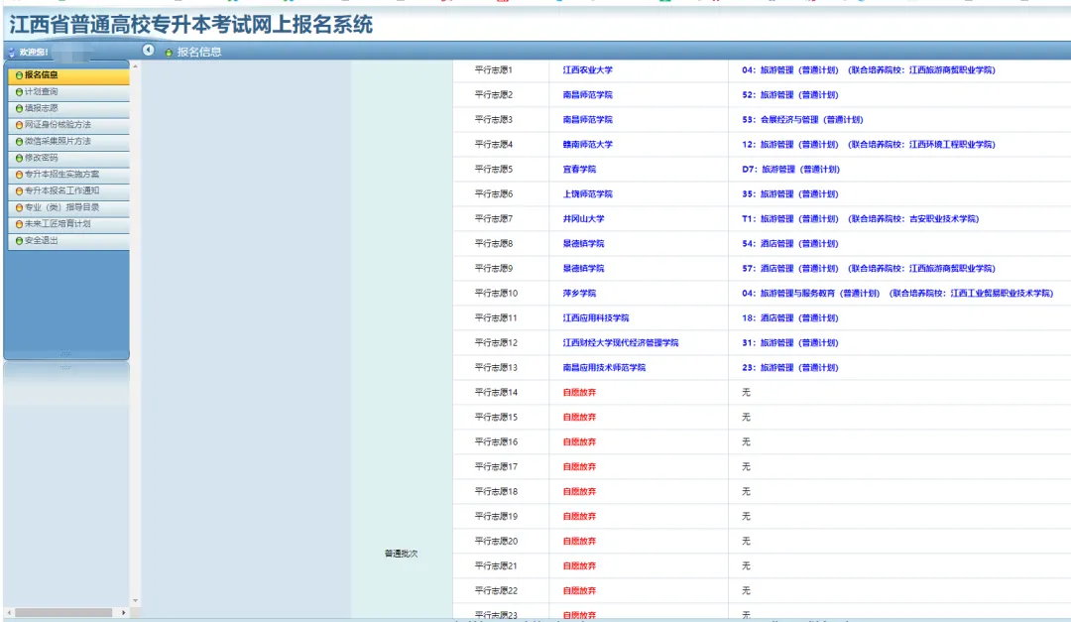Click major 23: 旅游管理 (普通计划)
The width and height of the screenshot is (1071, 622).
(790, 368)
